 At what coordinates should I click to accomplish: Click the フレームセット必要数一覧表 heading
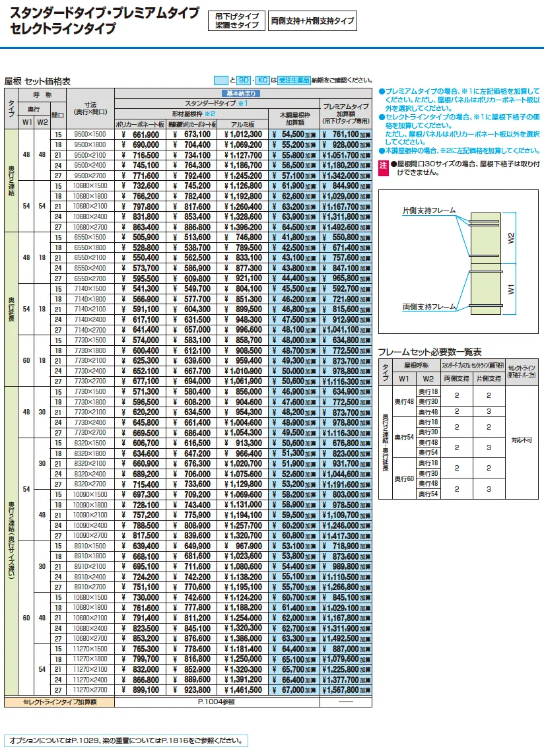coord(430,352)
